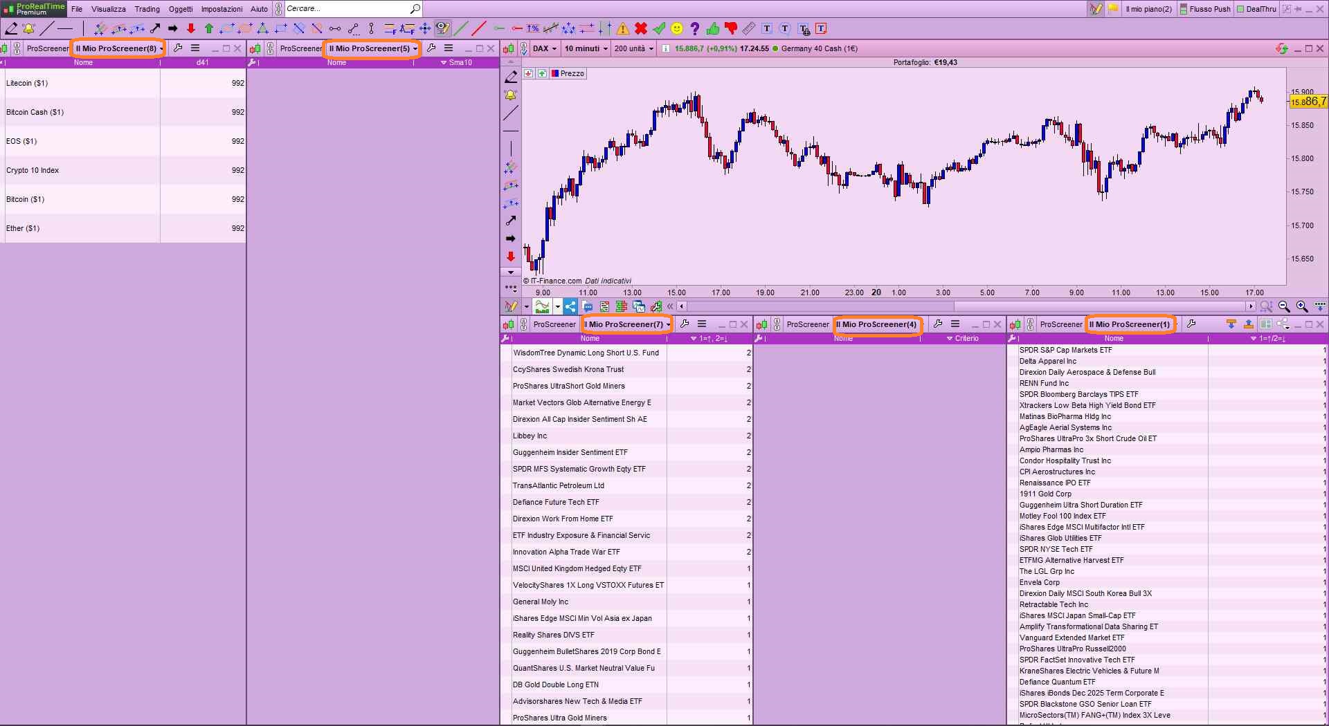The image size is (1329, 726).
Task: Toggle link icon in Il Mio ProScreener(7) panel
Action: (x=523, y=324)
